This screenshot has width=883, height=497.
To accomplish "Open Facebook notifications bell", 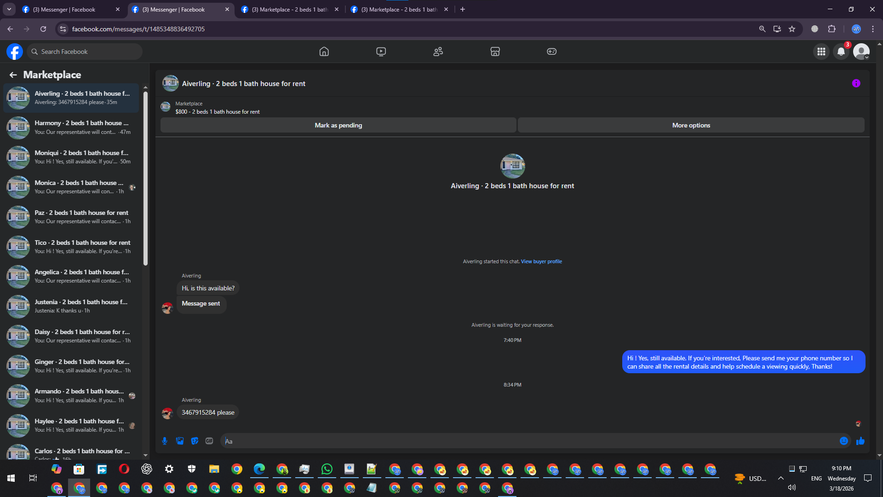I will tap(841, 52).
